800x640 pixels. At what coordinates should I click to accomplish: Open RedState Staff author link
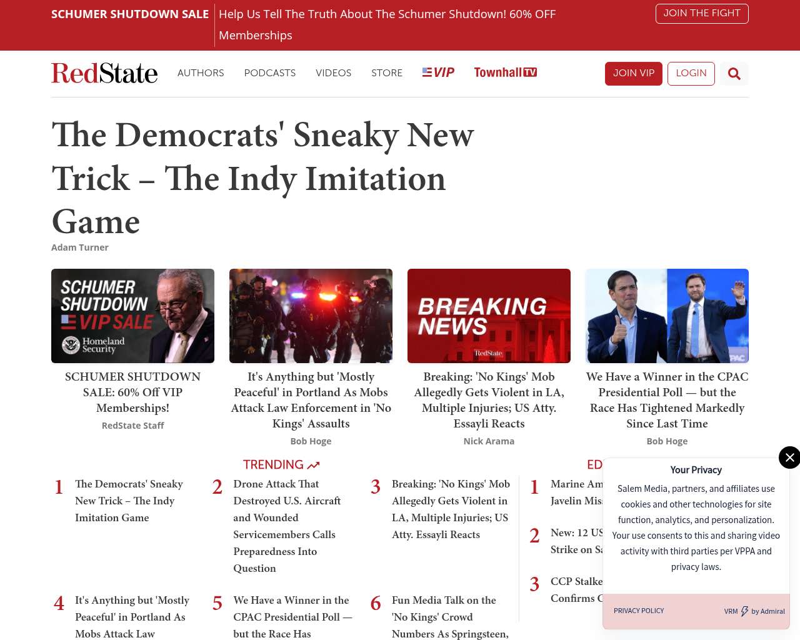(132, 426)
